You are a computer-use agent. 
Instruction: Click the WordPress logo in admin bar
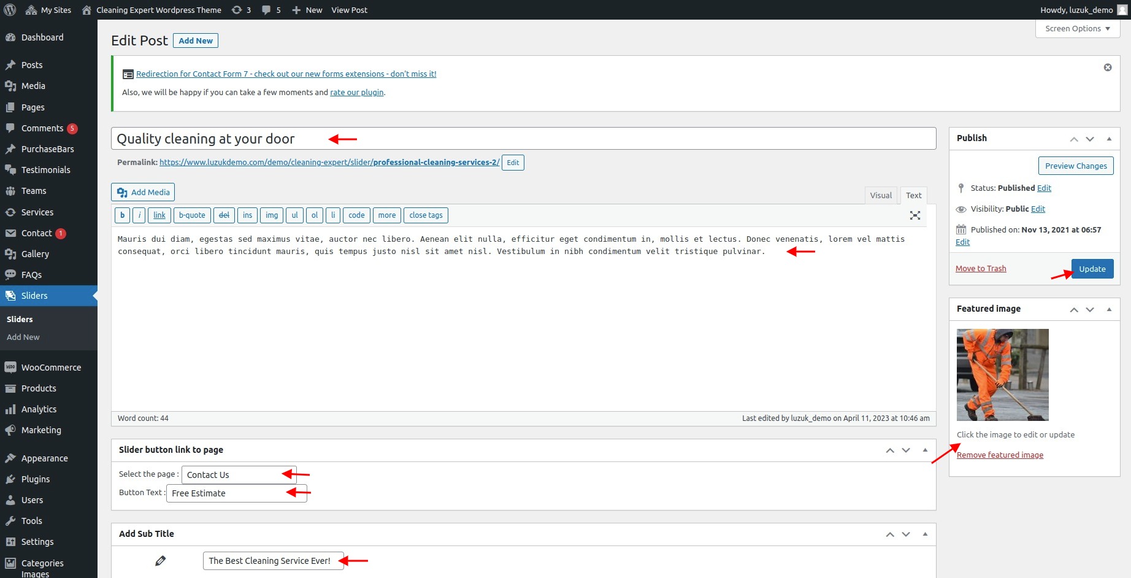coord(10,10)
